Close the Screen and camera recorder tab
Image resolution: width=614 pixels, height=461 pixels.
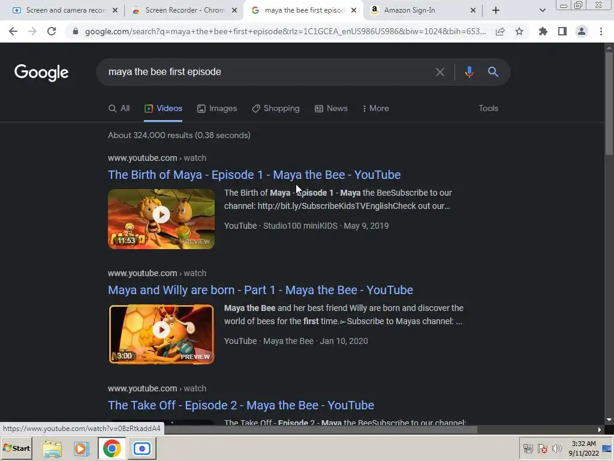115,11
